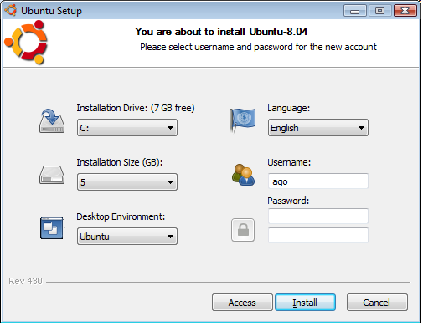Screen dimensions: 423x326
Task: Open the Installation Drive C: dropdown
Action: tap(127, 128)
